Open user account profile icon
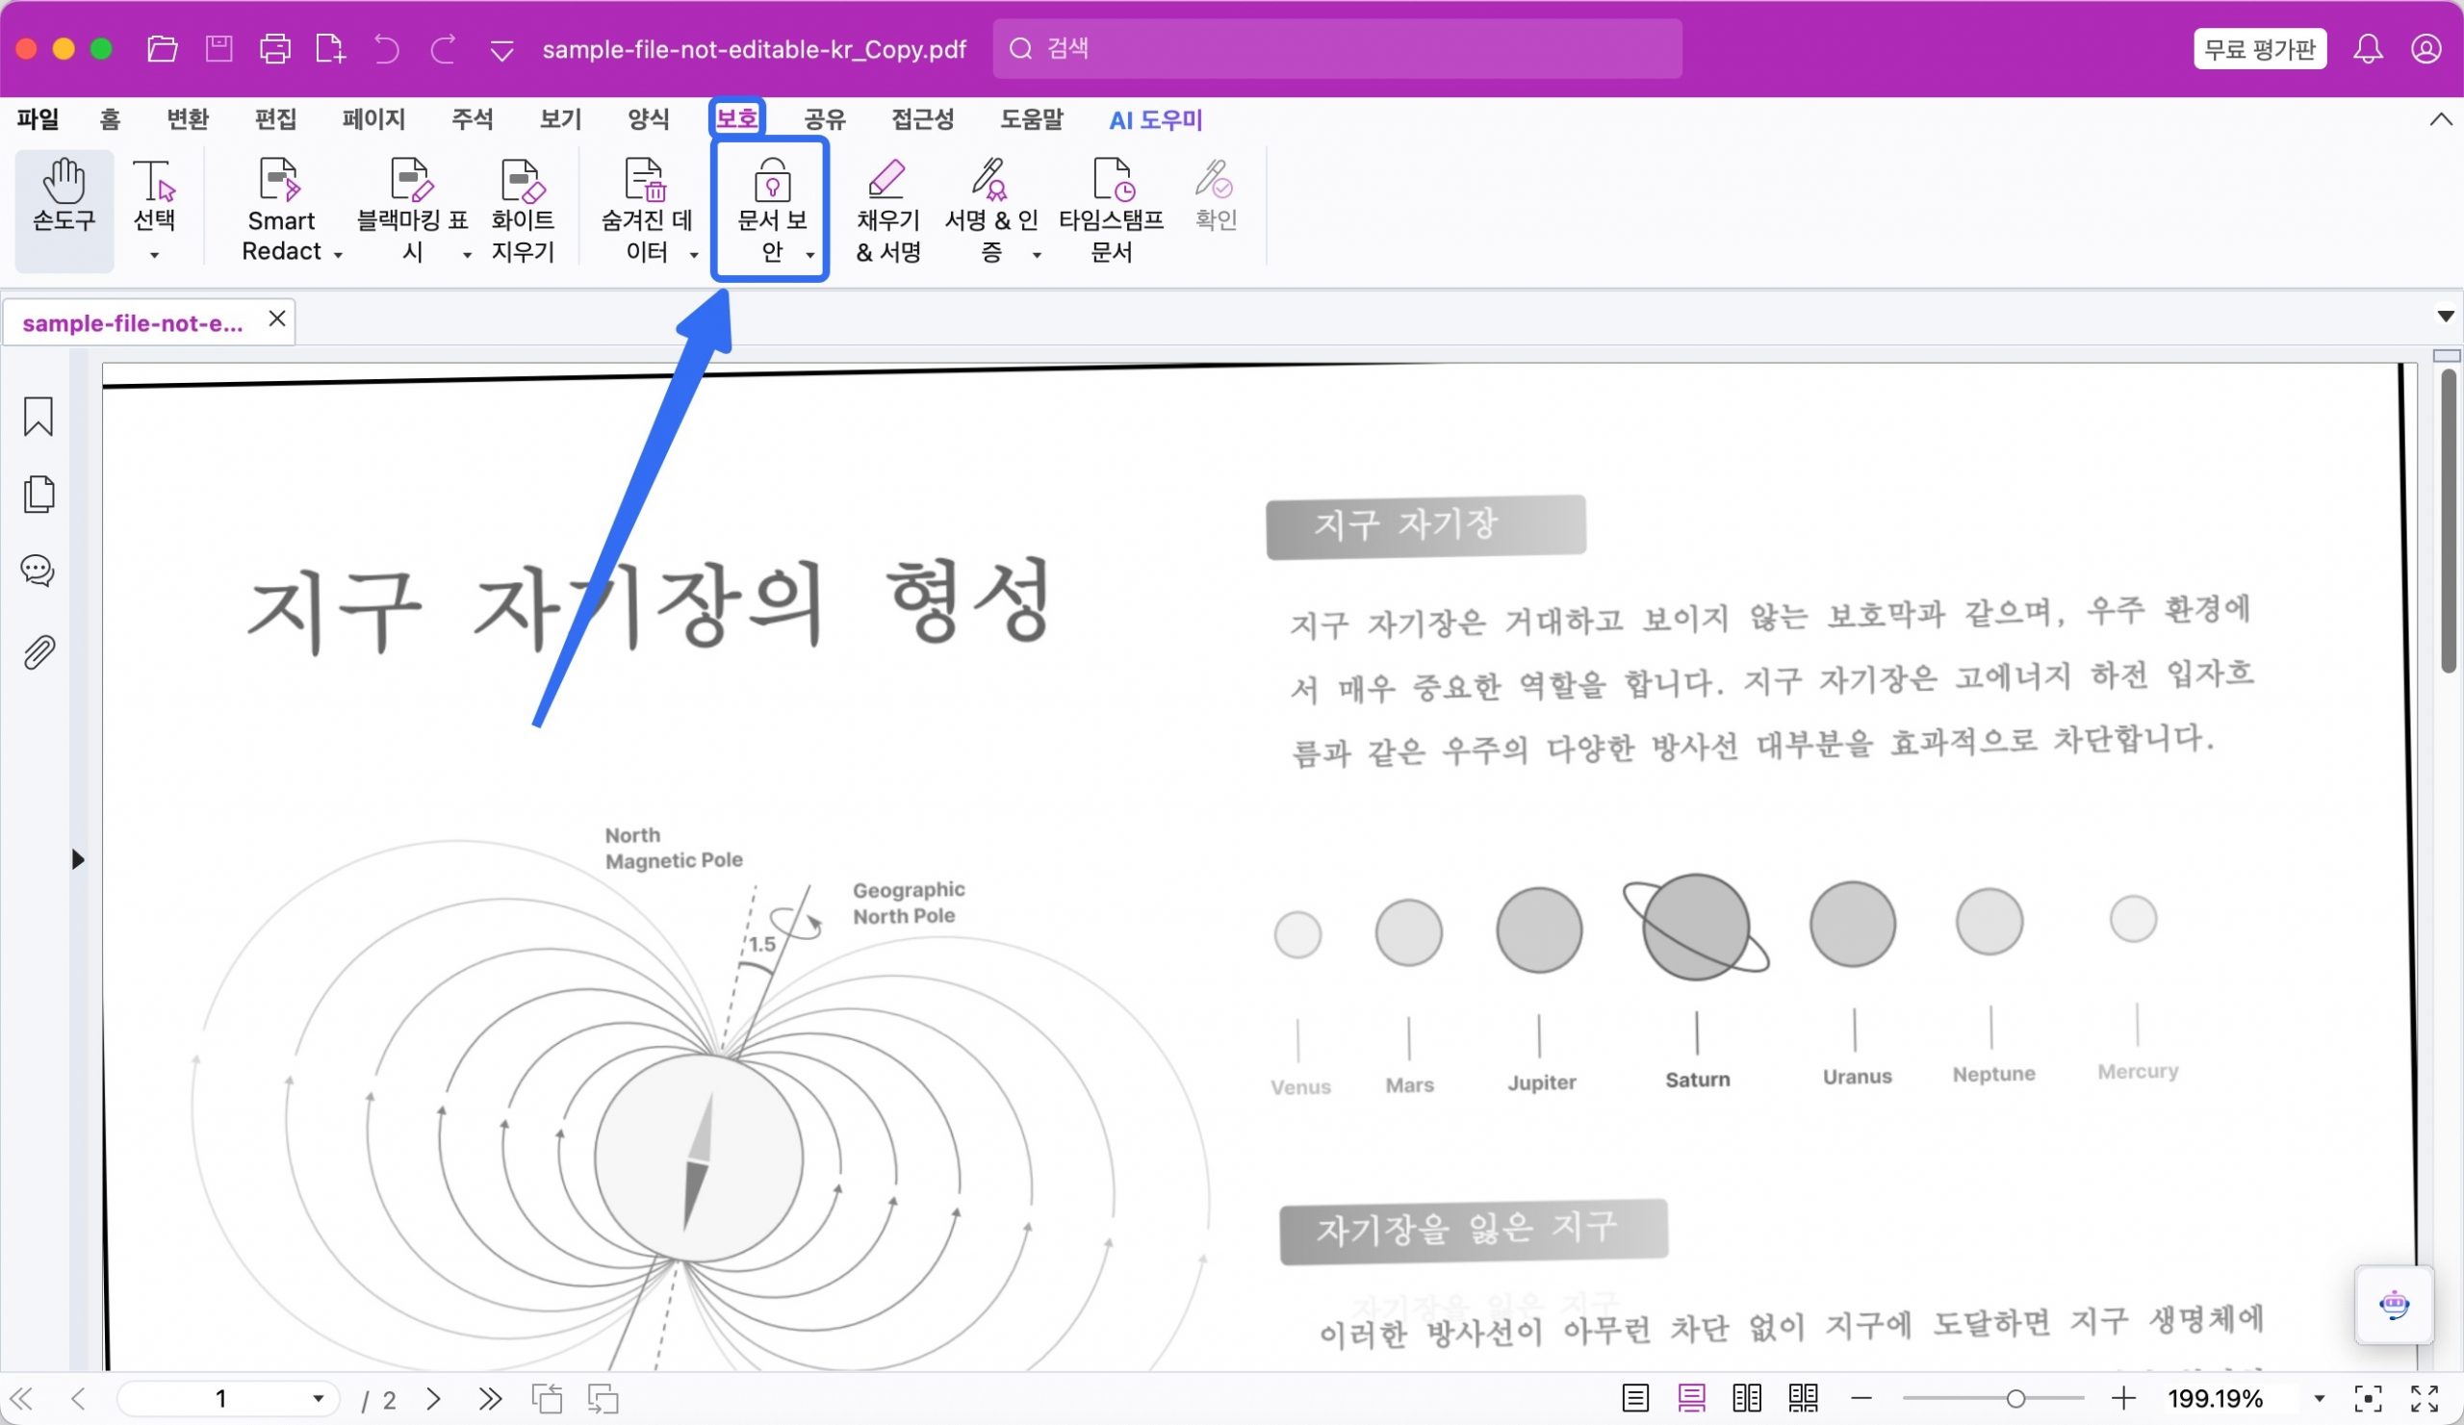The height and width of the screenshot is (1425, 2464). point(2425,49)
